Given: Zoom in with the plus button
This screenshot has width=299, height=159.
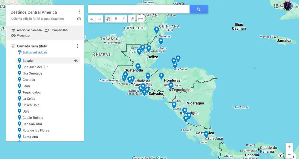Looking at the screenshot, I should coord(289,147).
